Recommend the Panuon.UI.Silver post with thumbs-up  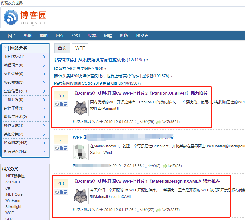[61, 104]
